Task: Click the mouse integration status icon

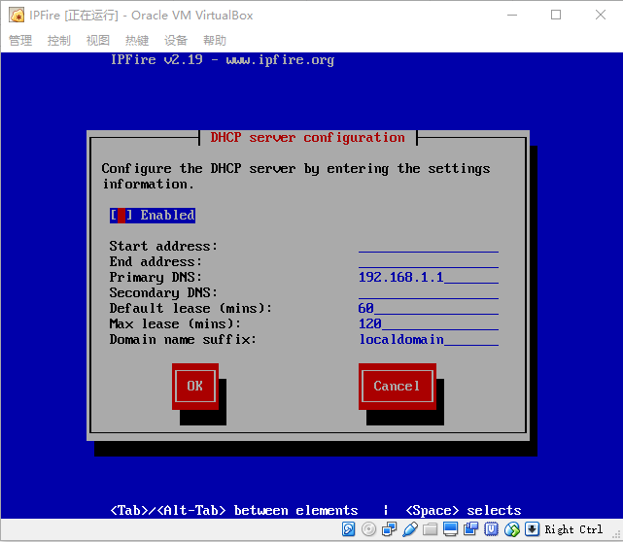Action: point(512,529)
